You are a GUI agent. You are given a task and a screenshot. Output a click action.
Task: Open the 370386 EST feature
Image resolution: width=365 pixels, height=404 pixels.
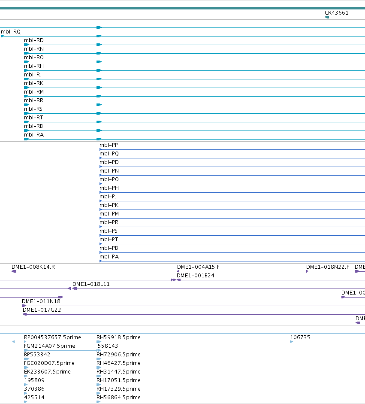pyautogui.click(x=34, y=389)
